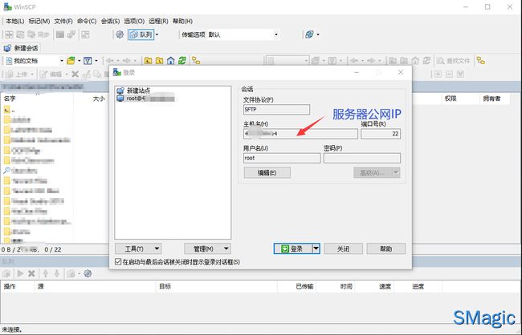Click the 拥有者 column header

pos(491,99)
